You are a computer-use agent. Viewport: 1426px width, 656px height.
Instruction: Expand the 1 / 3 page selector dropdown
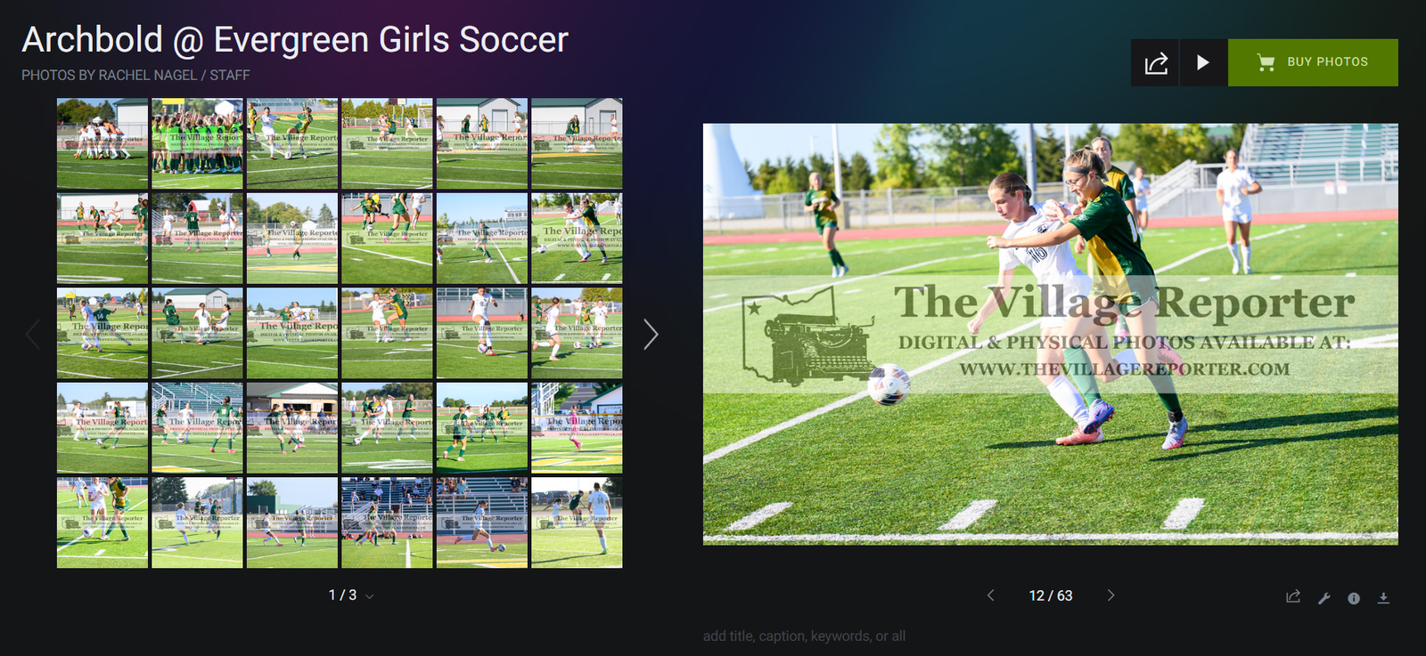pos(351,595)
